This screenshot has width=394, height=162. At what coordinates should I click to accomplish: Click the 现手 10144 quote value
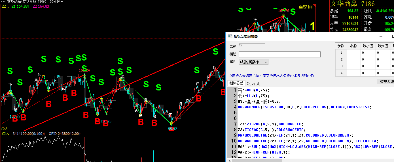(353, 17)
